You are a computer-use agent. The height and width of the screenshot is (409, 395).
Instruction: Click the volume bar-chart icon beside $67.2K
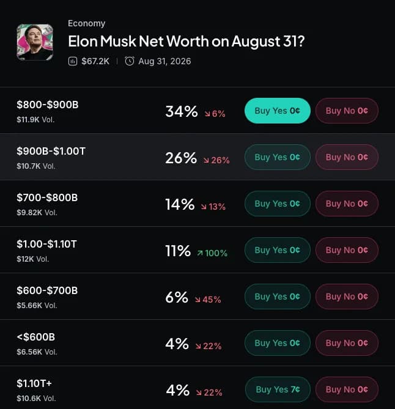click(73, 61)
